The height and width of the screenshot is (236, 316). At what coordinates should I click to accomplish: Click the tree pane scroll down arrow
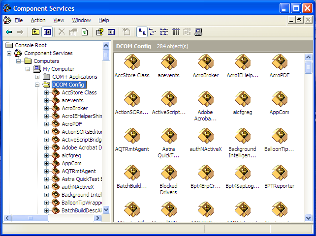click(x=106, y=210)
